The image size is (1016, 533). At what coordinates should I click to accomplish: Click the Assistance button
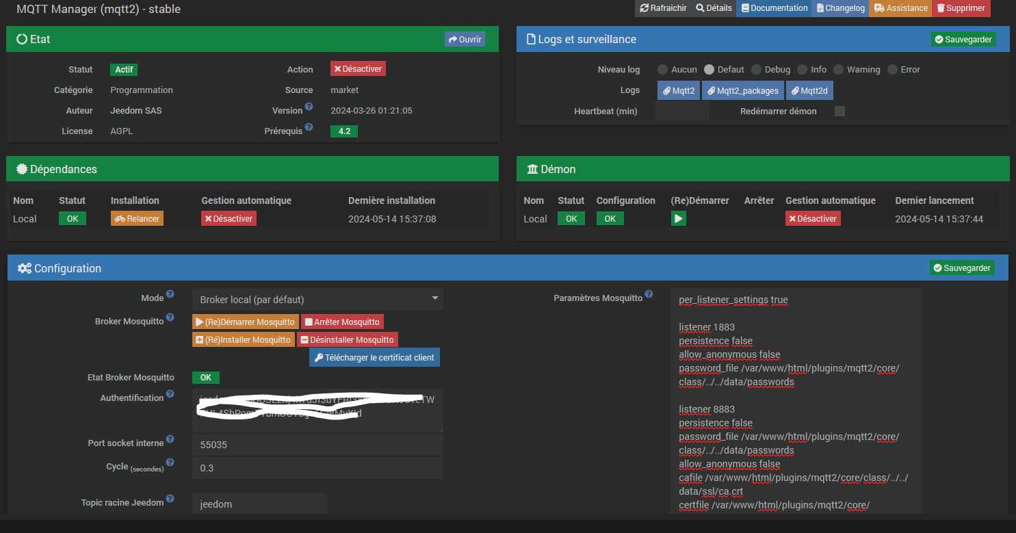click(x=900, y=8)
